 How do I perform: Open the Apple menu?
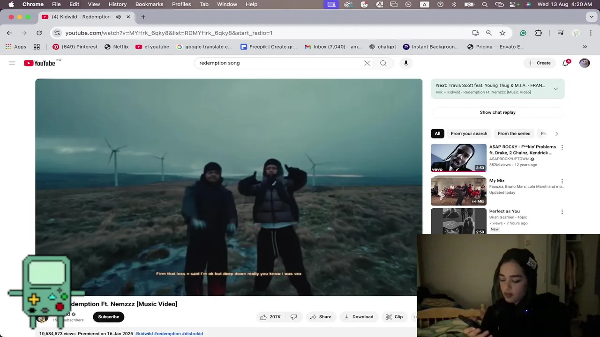click(x=11, y=4)
